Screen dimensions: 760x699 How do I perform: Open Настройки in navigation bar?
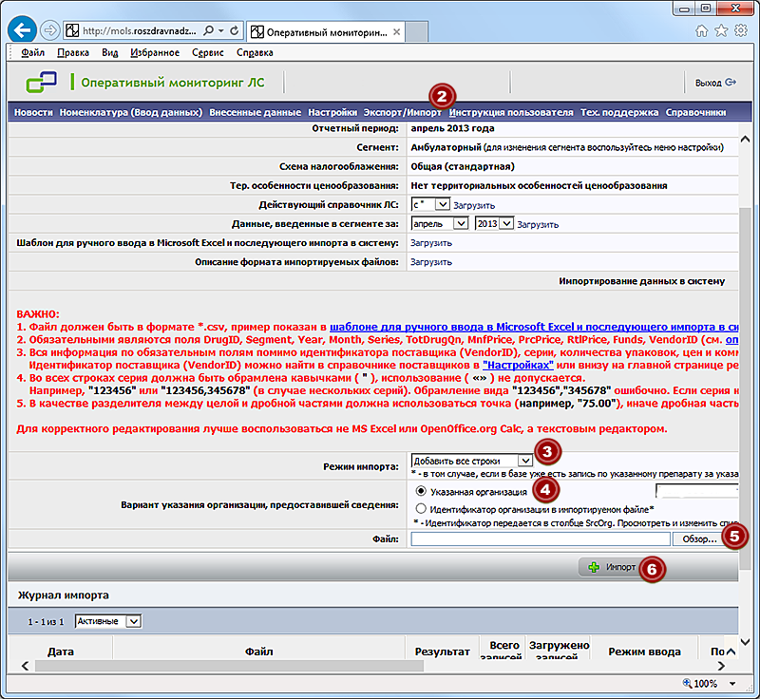(x=332, y=112)
